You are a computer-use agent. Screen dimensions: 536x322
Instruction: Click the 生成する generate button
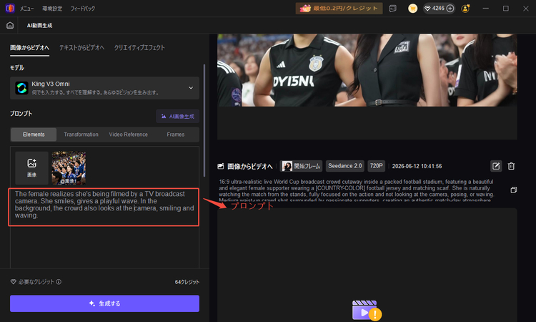(104, 303)
